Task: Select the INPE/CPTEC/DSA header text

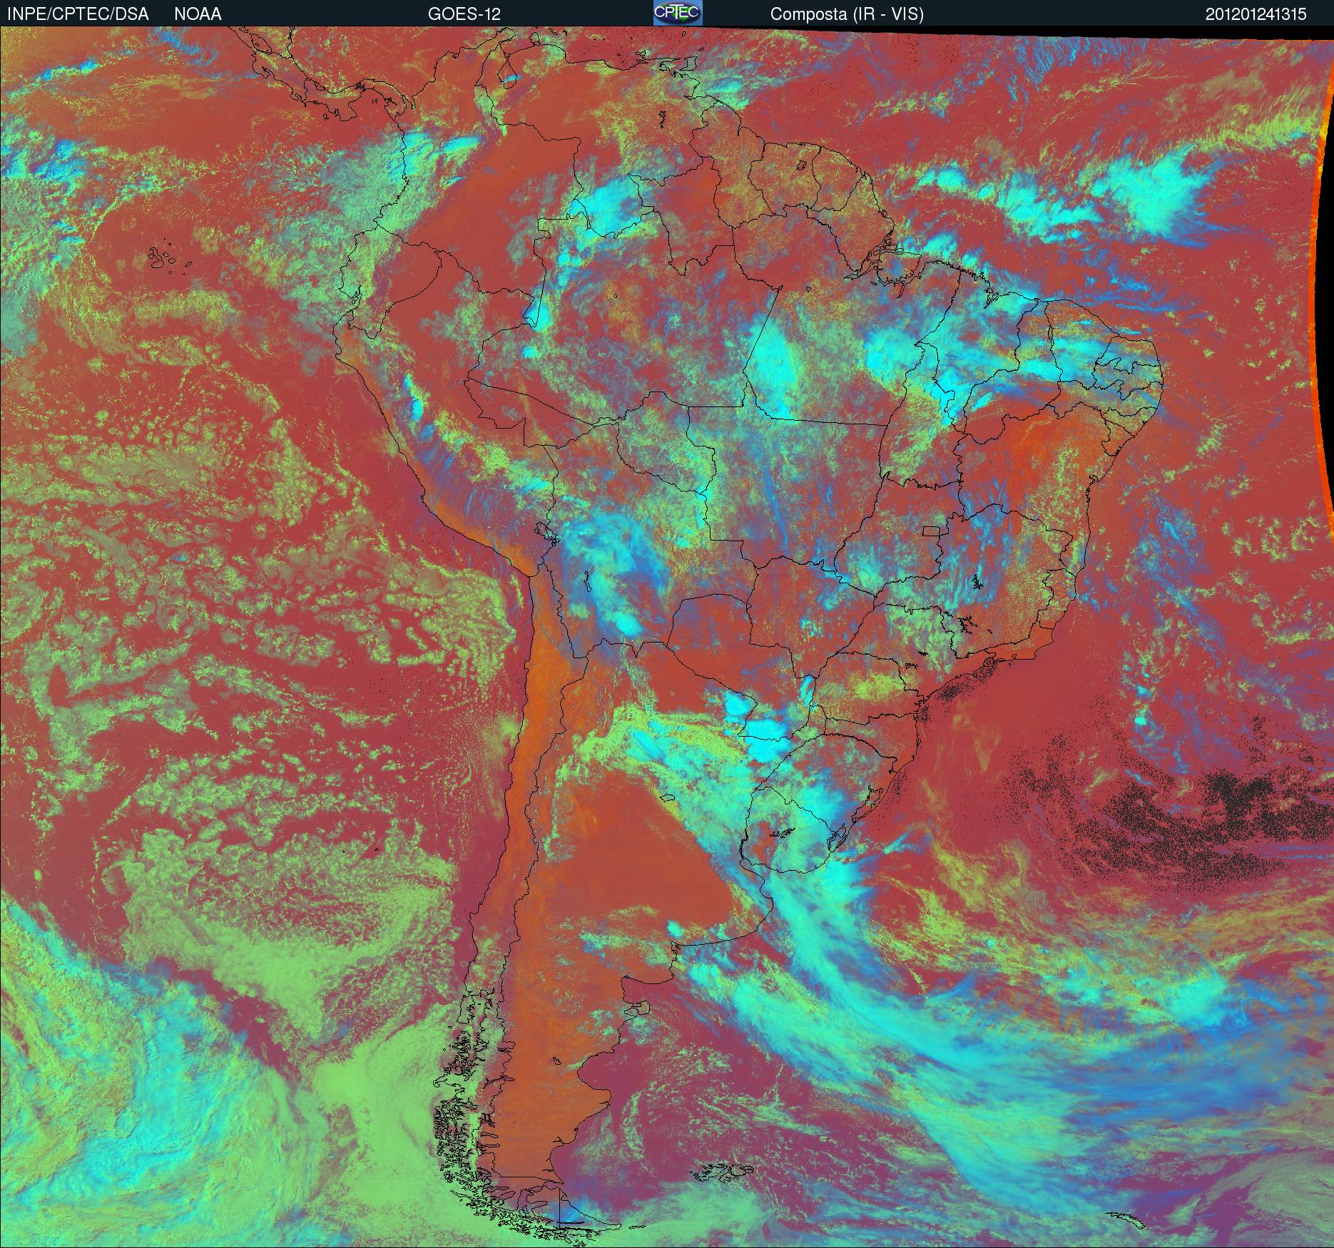Action: click(x=78, y=14)
